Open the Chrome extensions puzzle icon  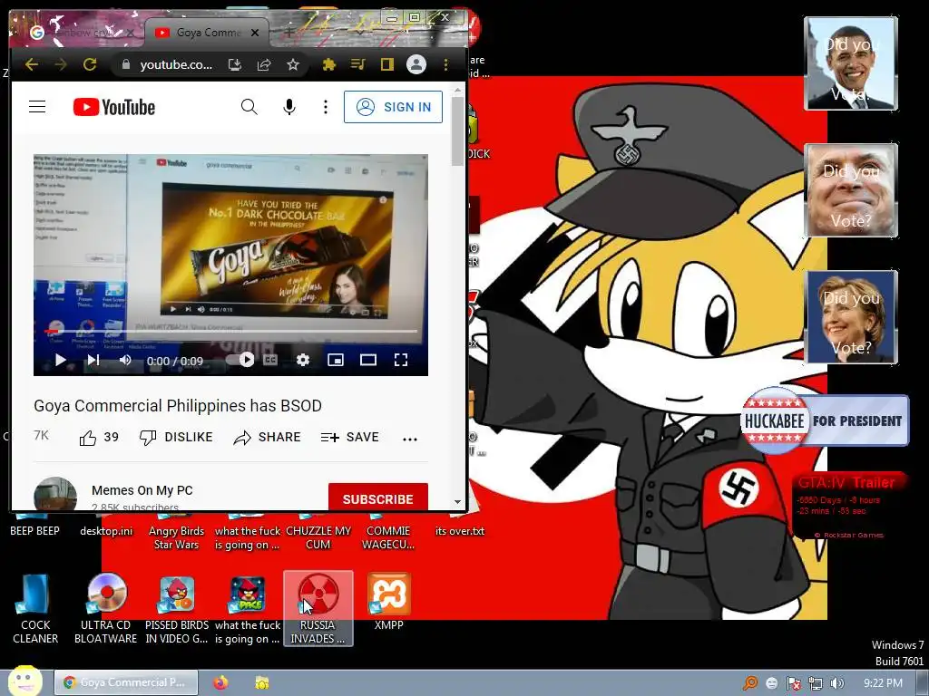pyautogui.click(x=328, y=64)
